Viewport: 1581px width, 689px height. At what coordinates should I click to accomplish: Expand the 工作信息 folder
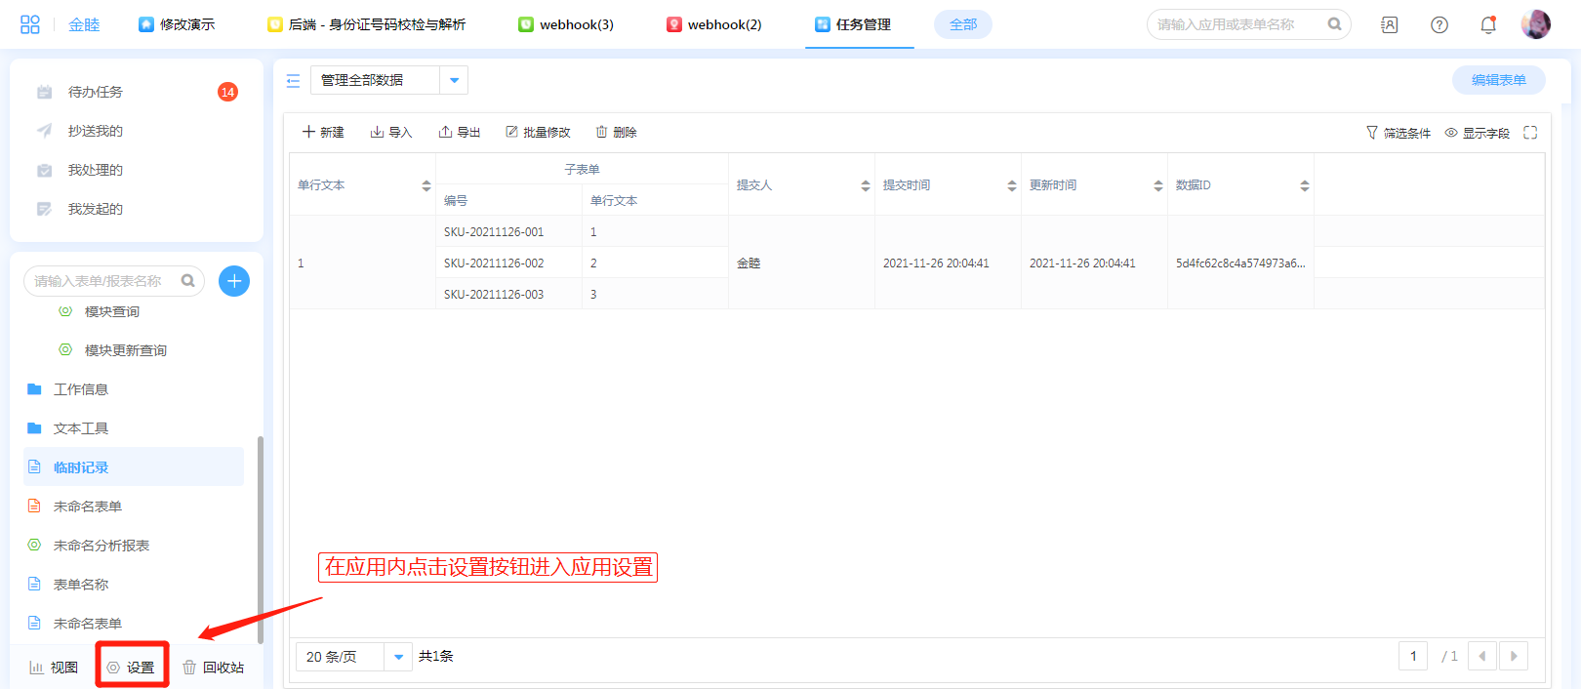pos(81,389)
